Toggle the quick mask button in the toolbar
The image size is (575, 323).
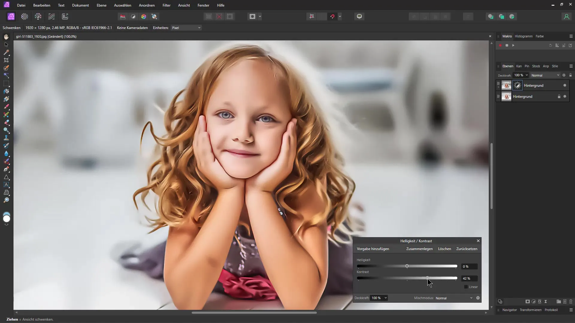point(252,17)
